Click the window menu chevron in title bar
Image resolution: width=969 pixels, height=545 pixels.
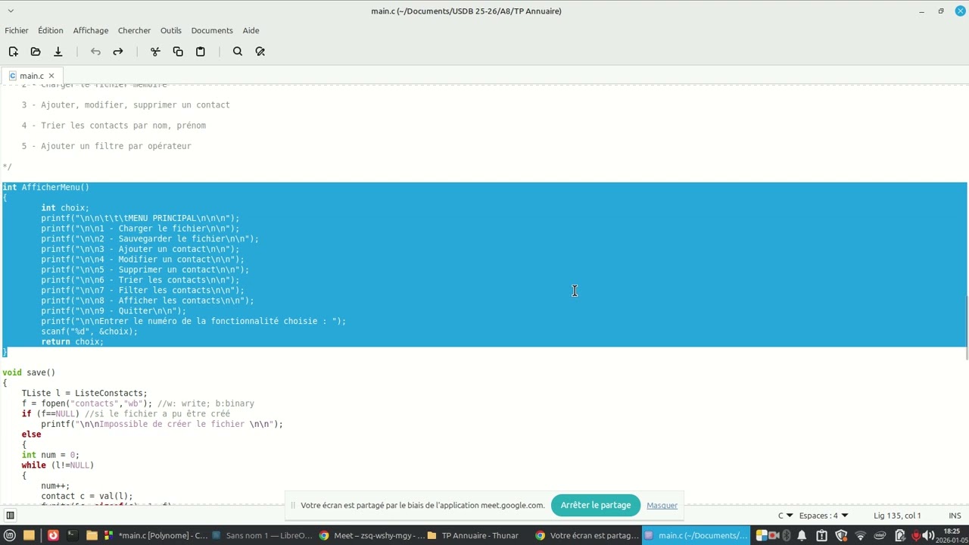point(11,11)
